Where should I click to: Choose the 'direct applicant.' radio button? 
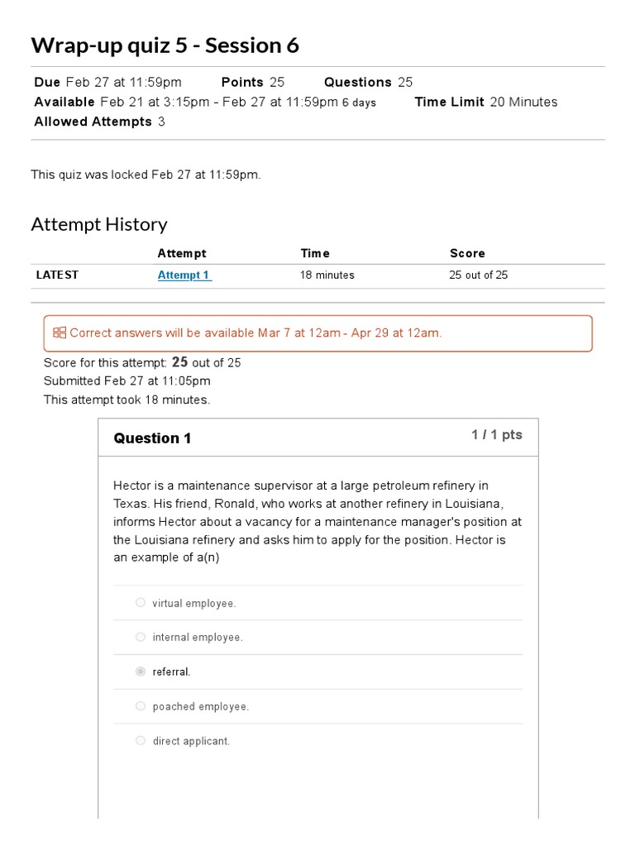[141, 741]
